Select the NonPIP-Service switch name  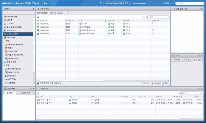(x=88, y=30)
